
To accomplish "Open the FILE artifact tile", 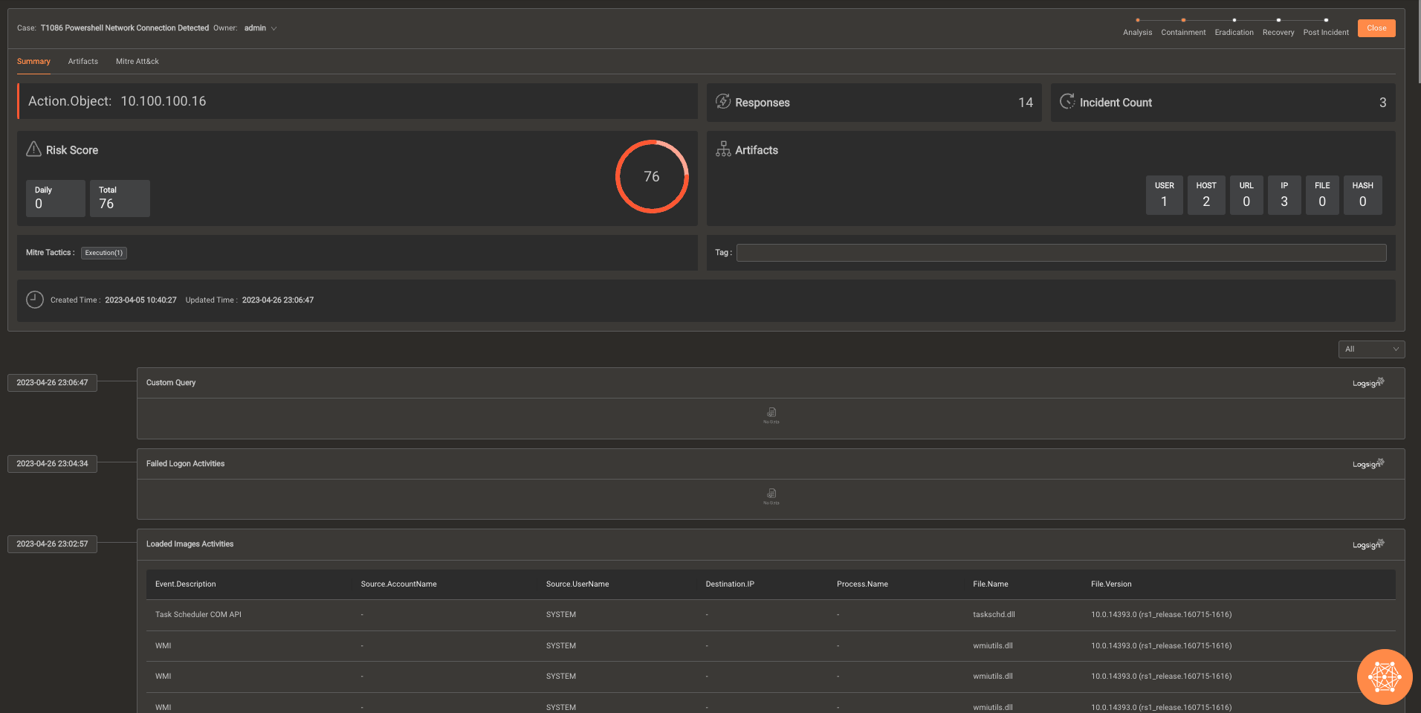I will tap(1322, 195).
